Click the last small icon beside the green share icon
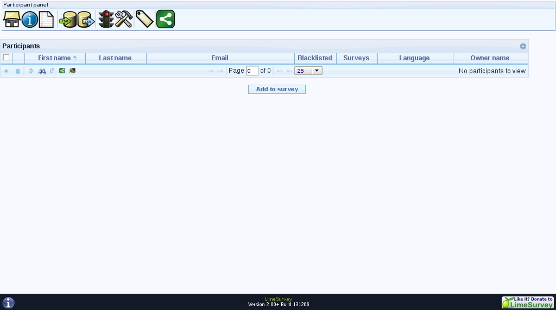Screen dimensions: 556x310 tap(72, 71)
